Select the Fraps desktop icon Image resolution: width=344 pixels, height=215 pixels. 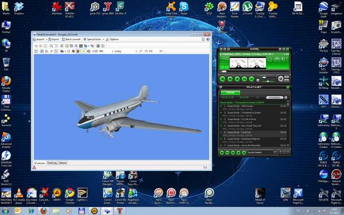pyautogui.click(x=323, y=27)
